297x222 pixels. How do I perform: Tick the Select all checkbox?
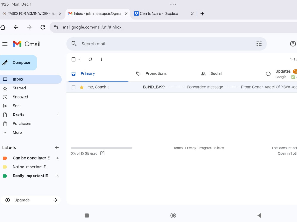click(x=73, y=59)
